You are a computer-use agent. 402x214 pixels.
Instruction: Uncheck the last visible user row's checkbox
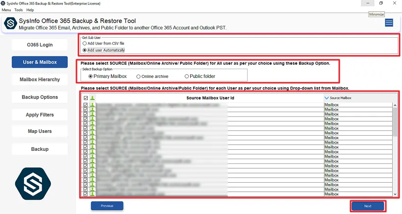(85, 194)
